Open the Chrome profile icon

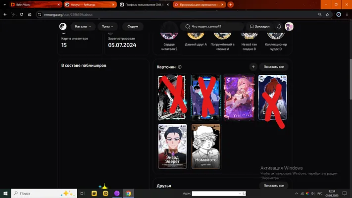click(339, 14)
